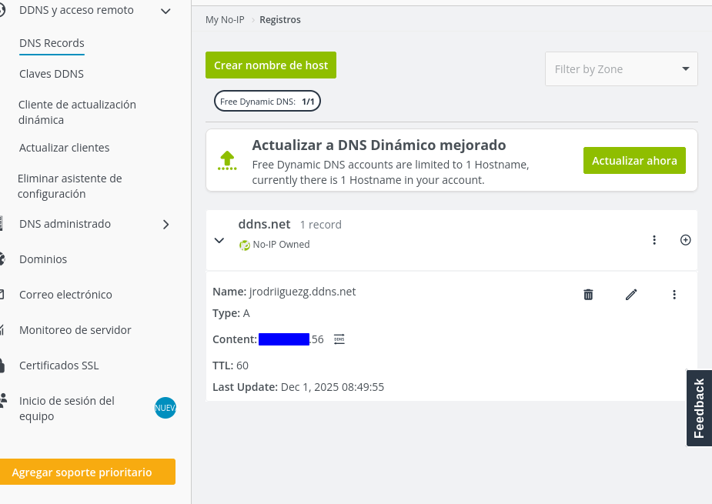Click the Free Dynamic DNS 1/1 pill
712x504 pixels.
click(x=267, y=102)
